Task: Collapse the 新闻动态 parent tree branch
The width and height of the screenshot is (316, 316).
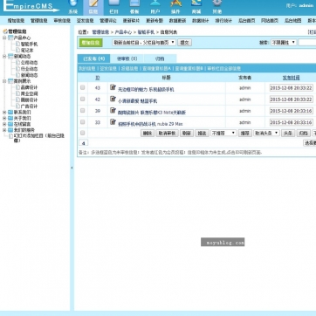Action: [4, 56]
